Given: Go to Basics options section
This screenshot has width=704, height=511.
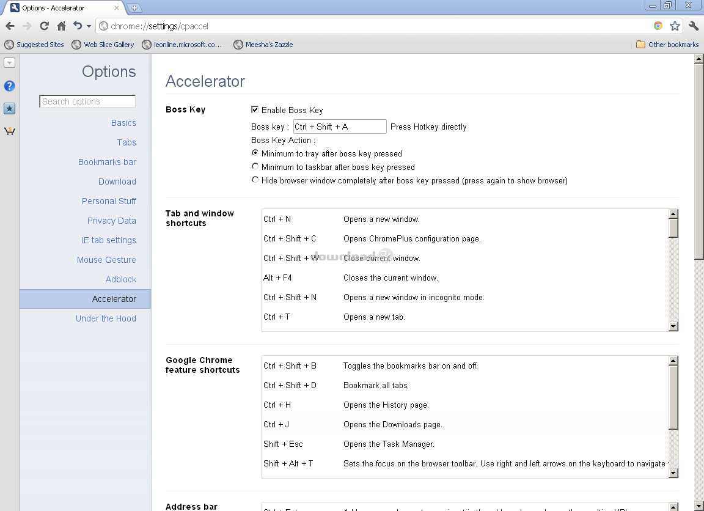Looking at the screenshot, I should (123, 123).
